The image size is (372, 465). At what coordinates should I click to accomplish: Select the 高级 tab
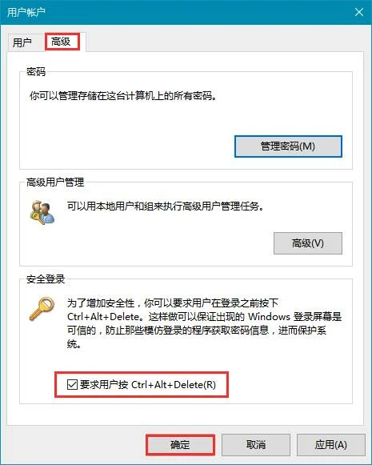(61, 42)
